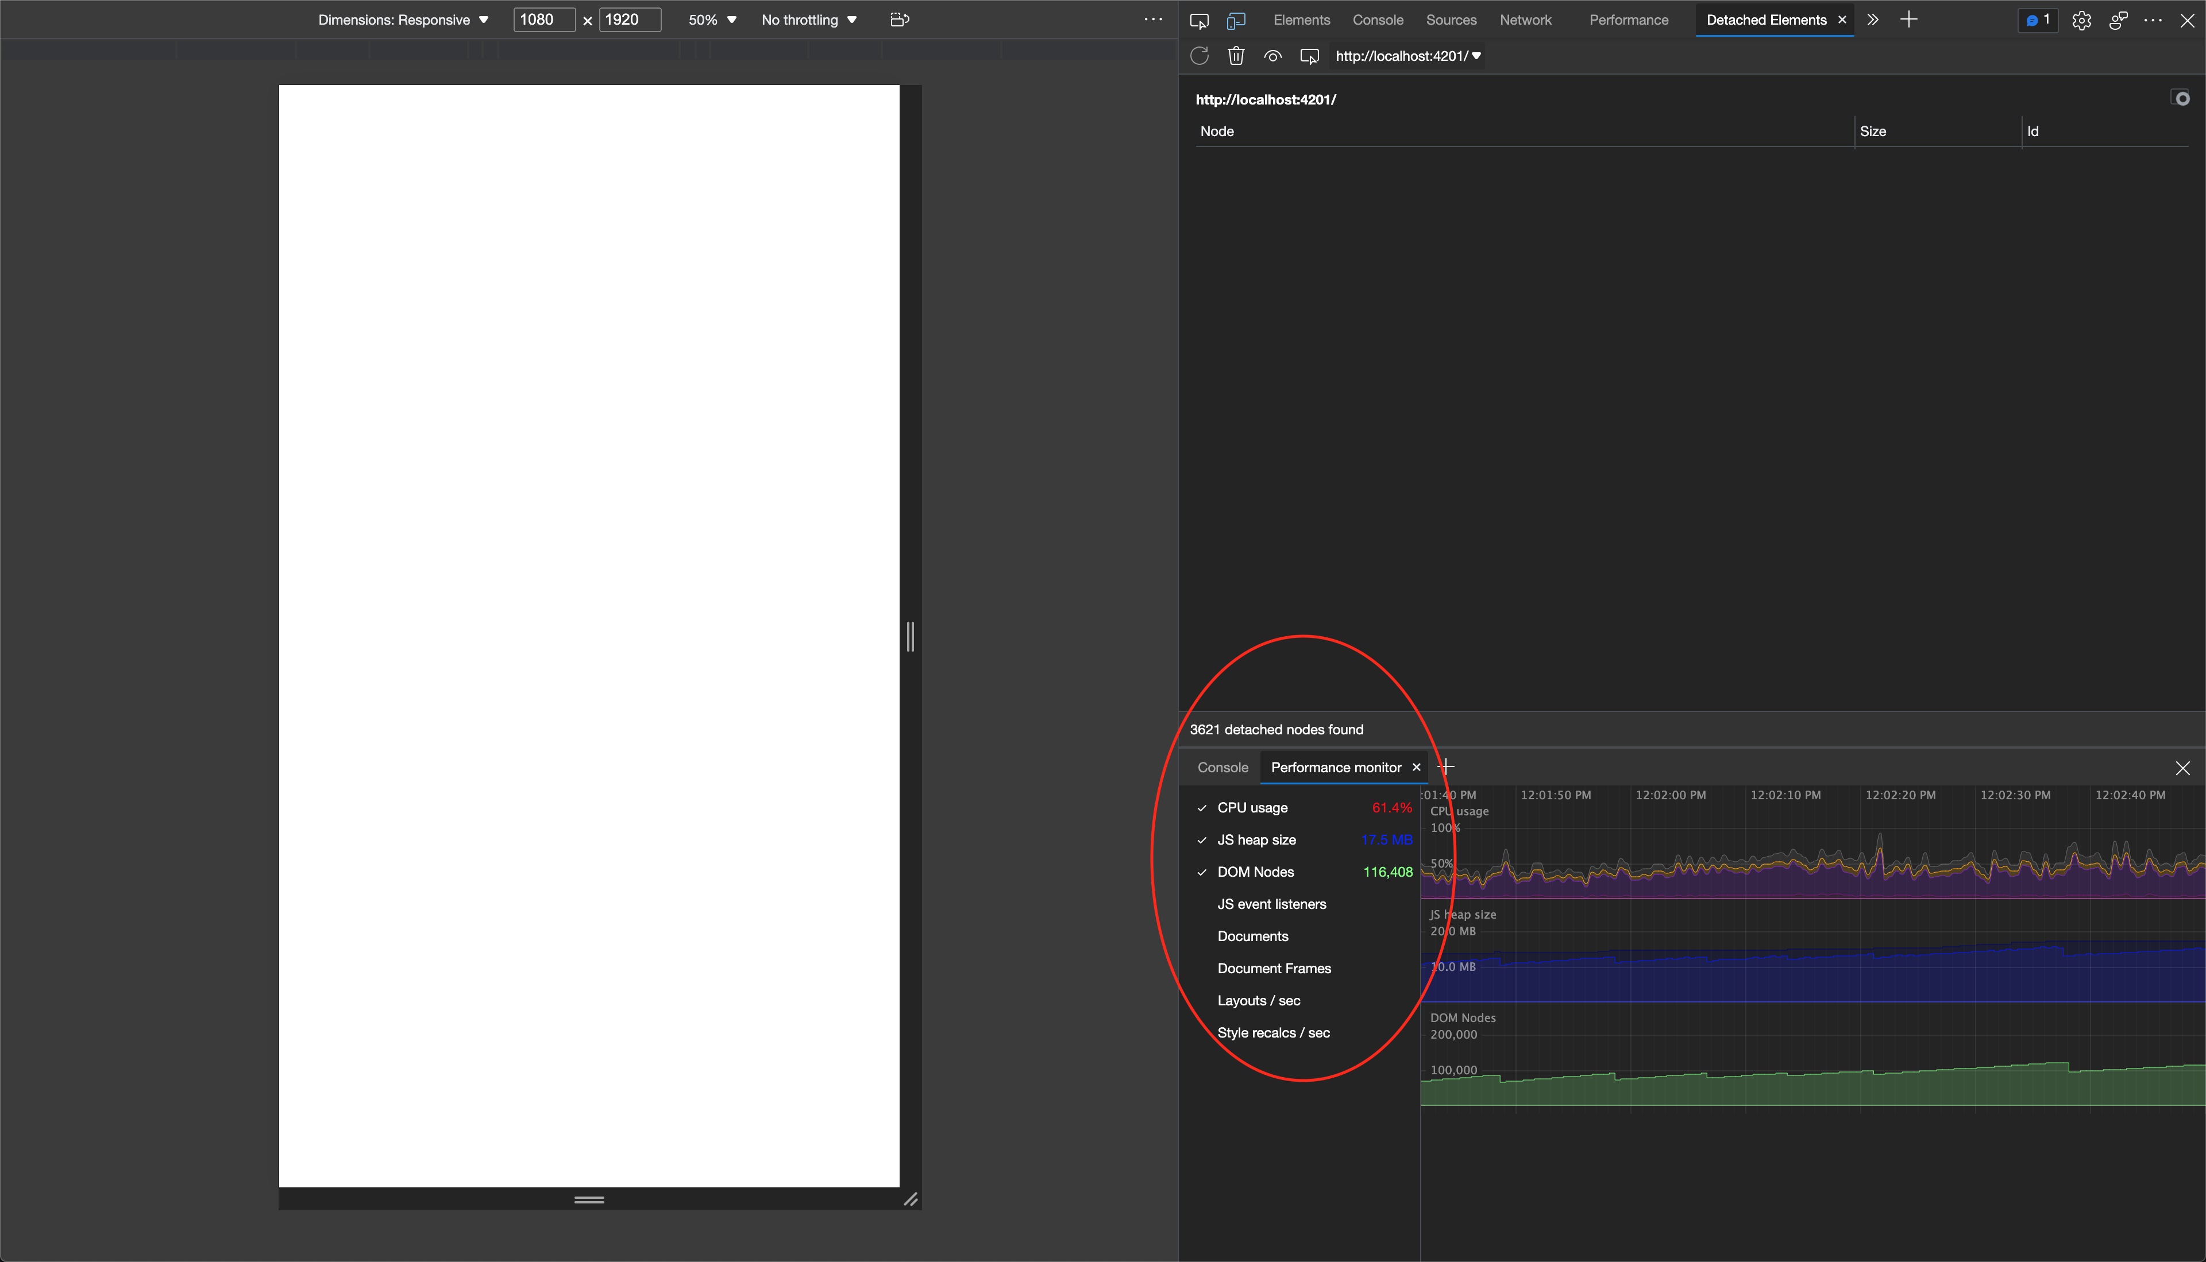Clear detached elements using trash icon
This screenshot has height=1262, width=2206.
[x=1236, y=56]
